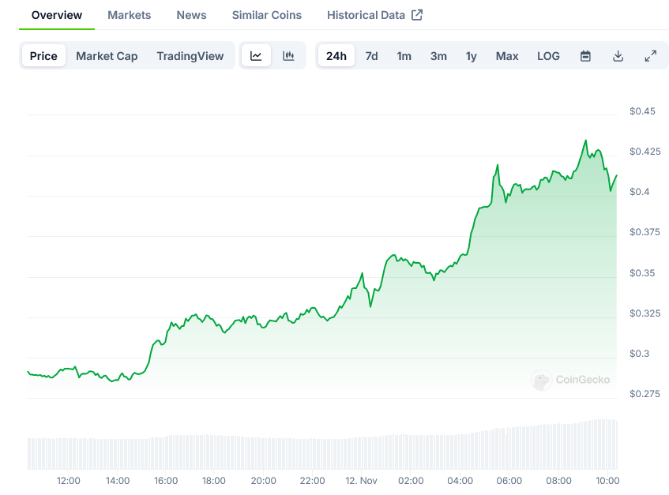This screenshot has height=495, width=669.
Task: Select the Market Cap chart mode
Action: 107,56
